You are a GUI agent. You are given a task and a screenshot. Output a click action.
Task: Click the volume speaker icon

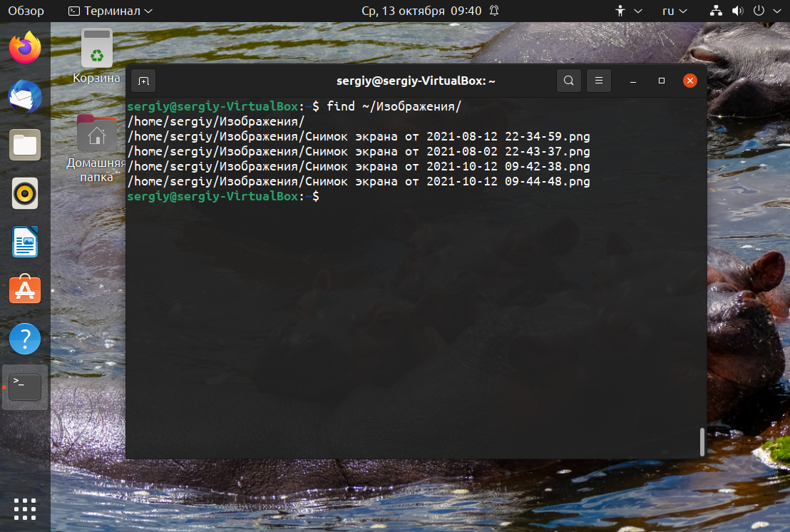738,11
